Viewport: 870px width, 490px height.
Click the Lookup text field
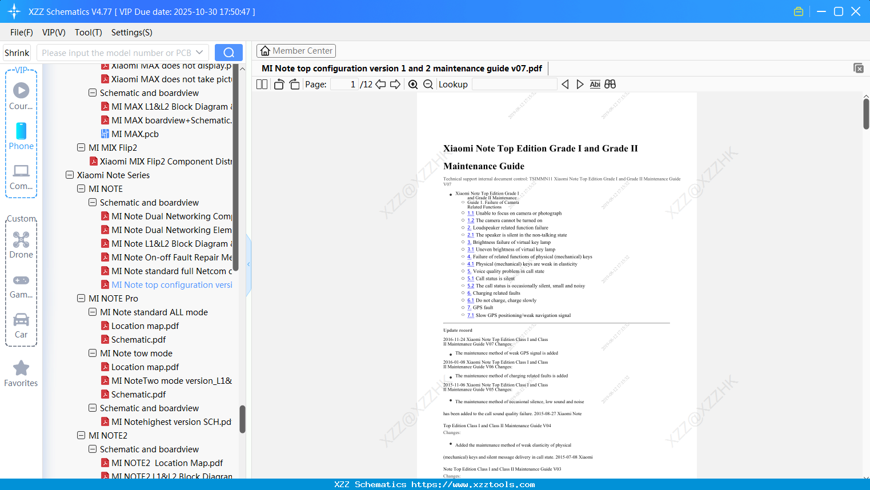pos(514,85)
